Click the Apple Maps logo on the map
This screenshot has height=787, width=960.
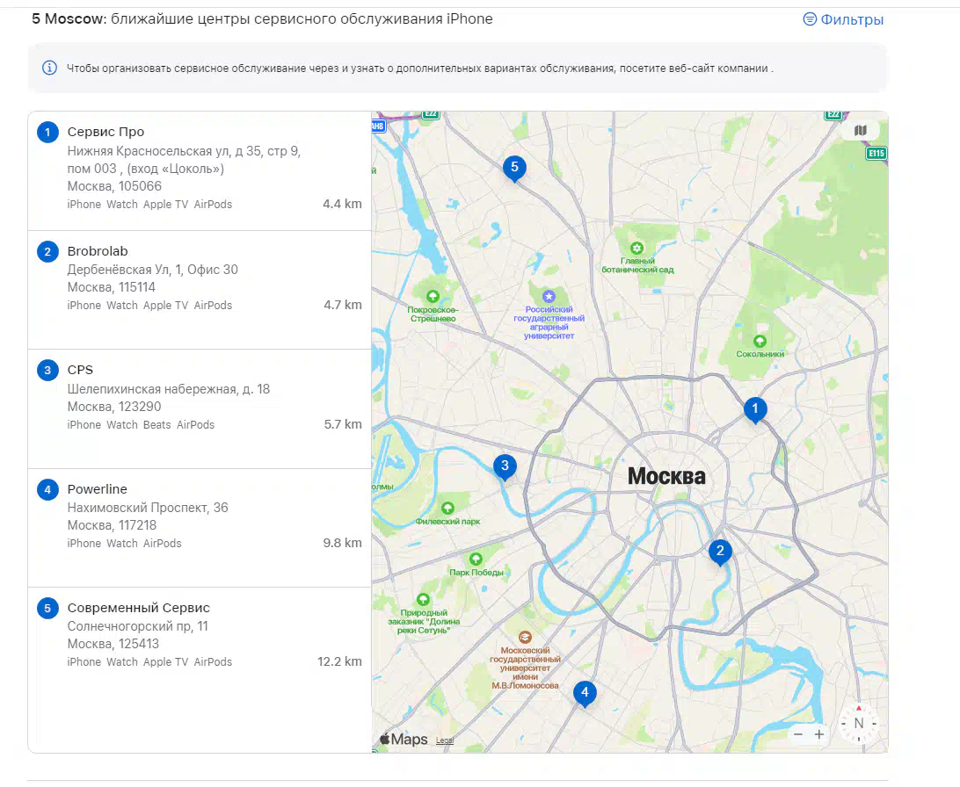coord(404,740)
